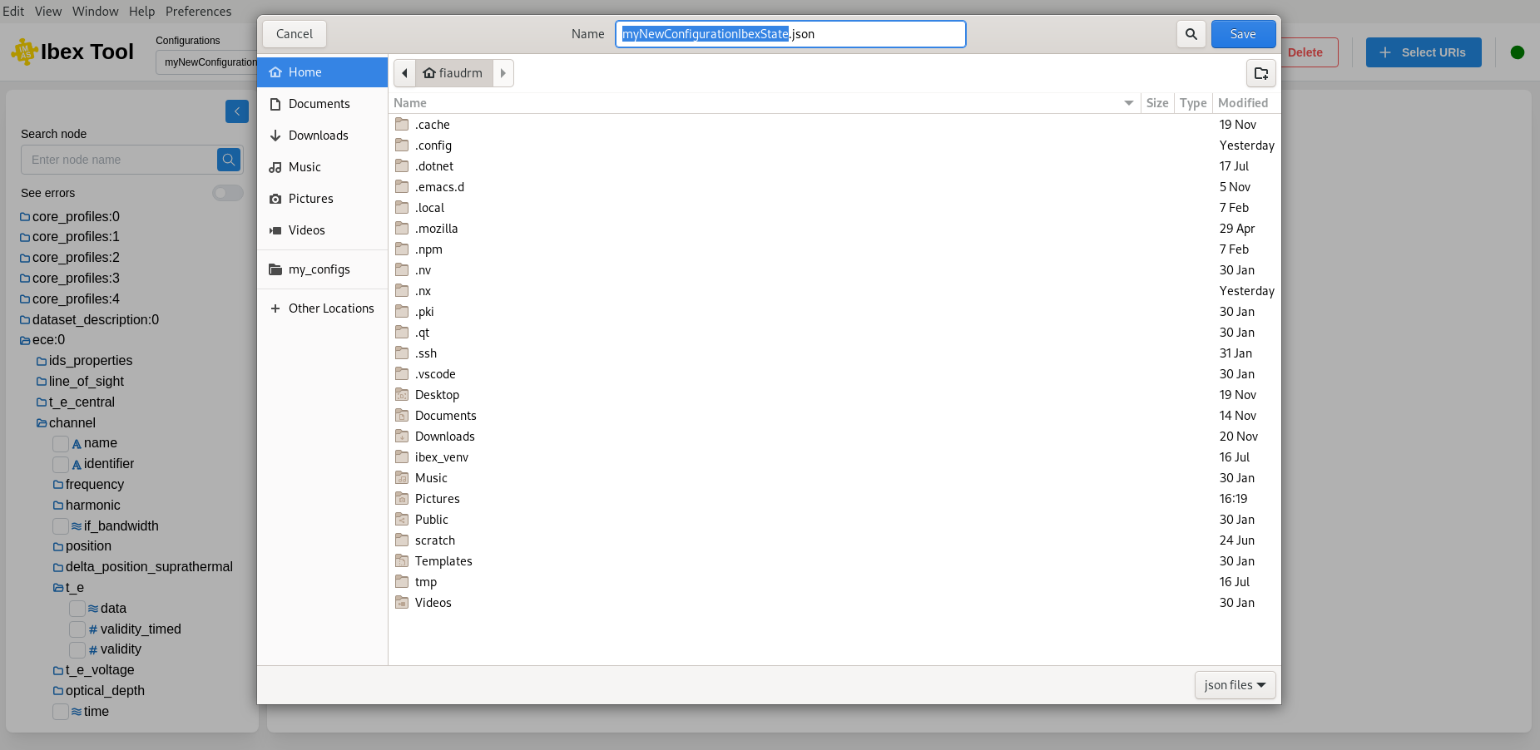This screenshot has height=750, width=1540.
Task: Open the Preferences menu
Action: pyautogui.click(x=198, y=11)
